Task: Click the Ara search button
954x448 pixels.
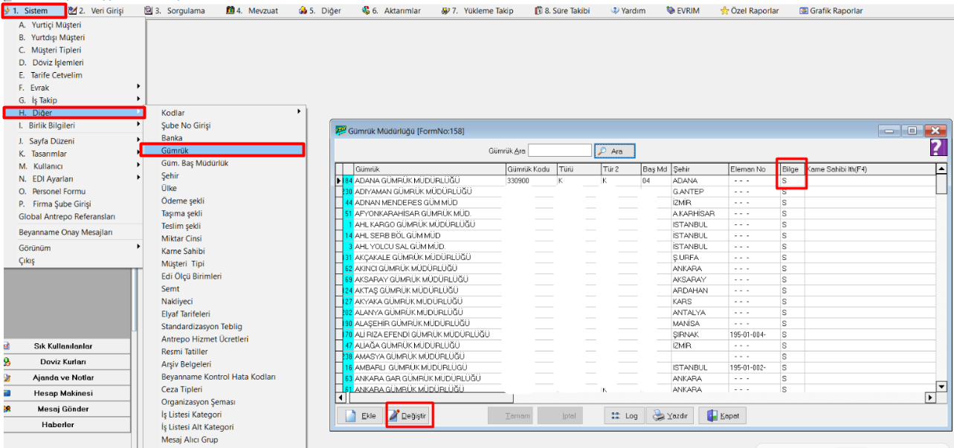Action: [x=615, y=151]
